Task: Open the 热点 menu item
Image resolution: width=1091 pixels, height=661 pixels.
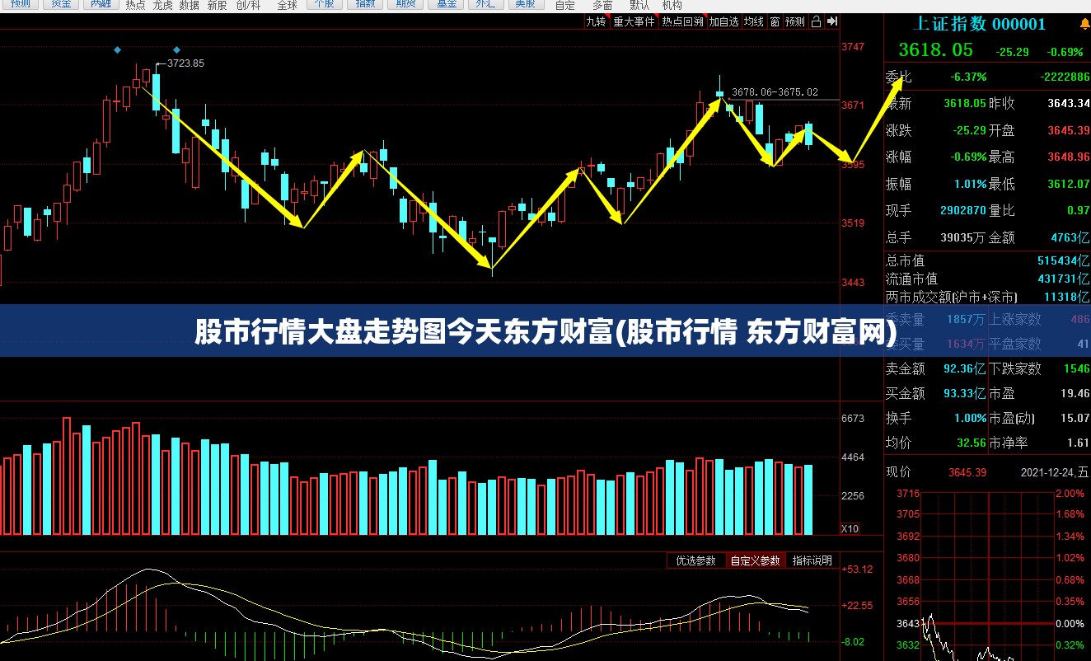Action: click(136, 5)
